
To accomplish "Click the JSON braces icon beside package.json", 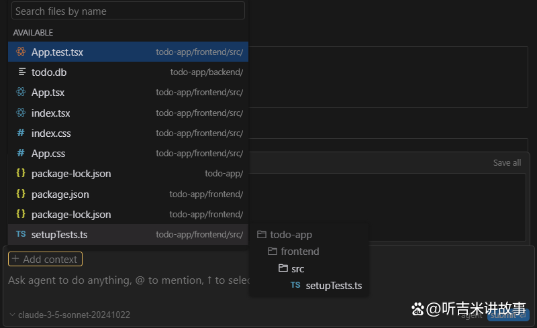I will coord(21,194).
